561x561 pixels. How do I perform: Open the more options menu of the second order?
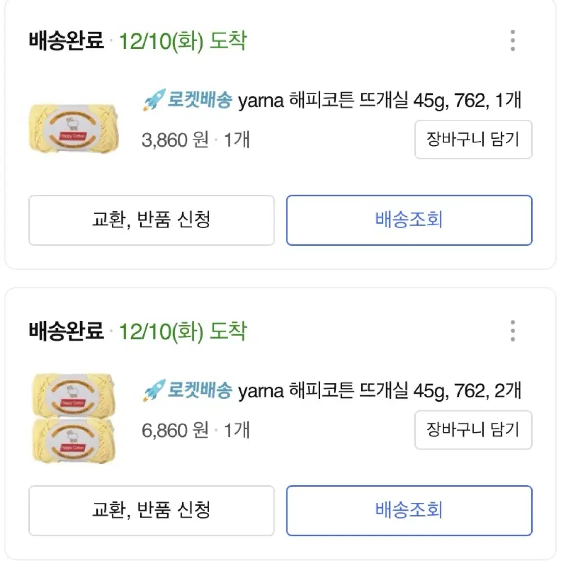[x=512, y=331]
